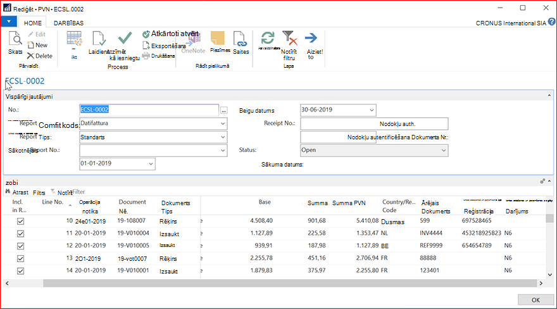Click the Receipt No. input field

(374, 123)
